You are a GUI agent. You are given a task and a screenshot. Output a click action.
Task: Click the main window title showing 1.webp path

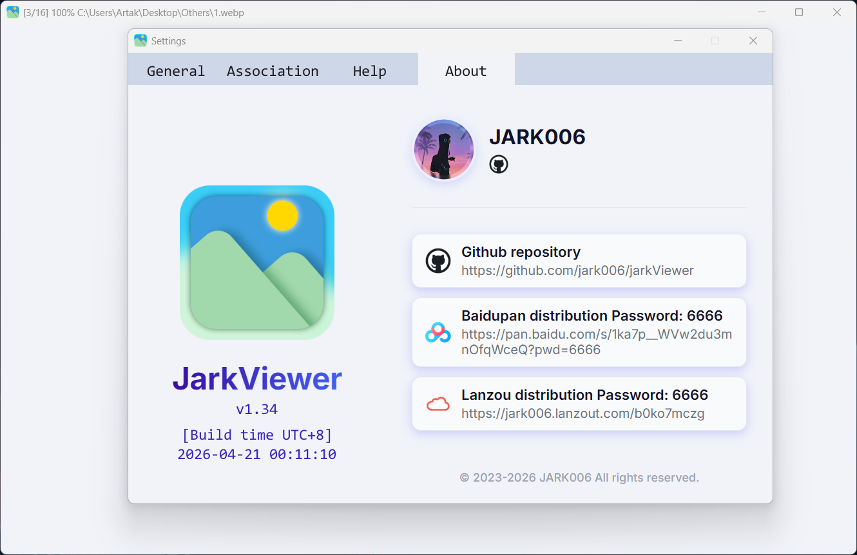(133, 12)
